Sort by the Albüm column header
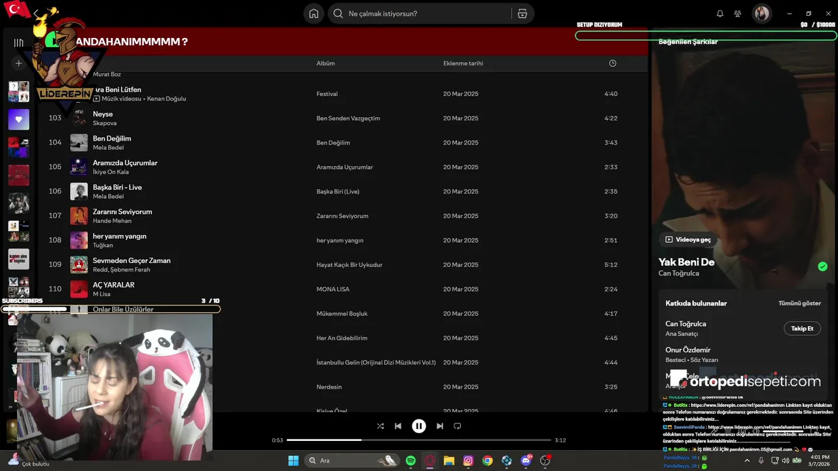The height and width of the screenshot is (471, 838). click(325, 63)
